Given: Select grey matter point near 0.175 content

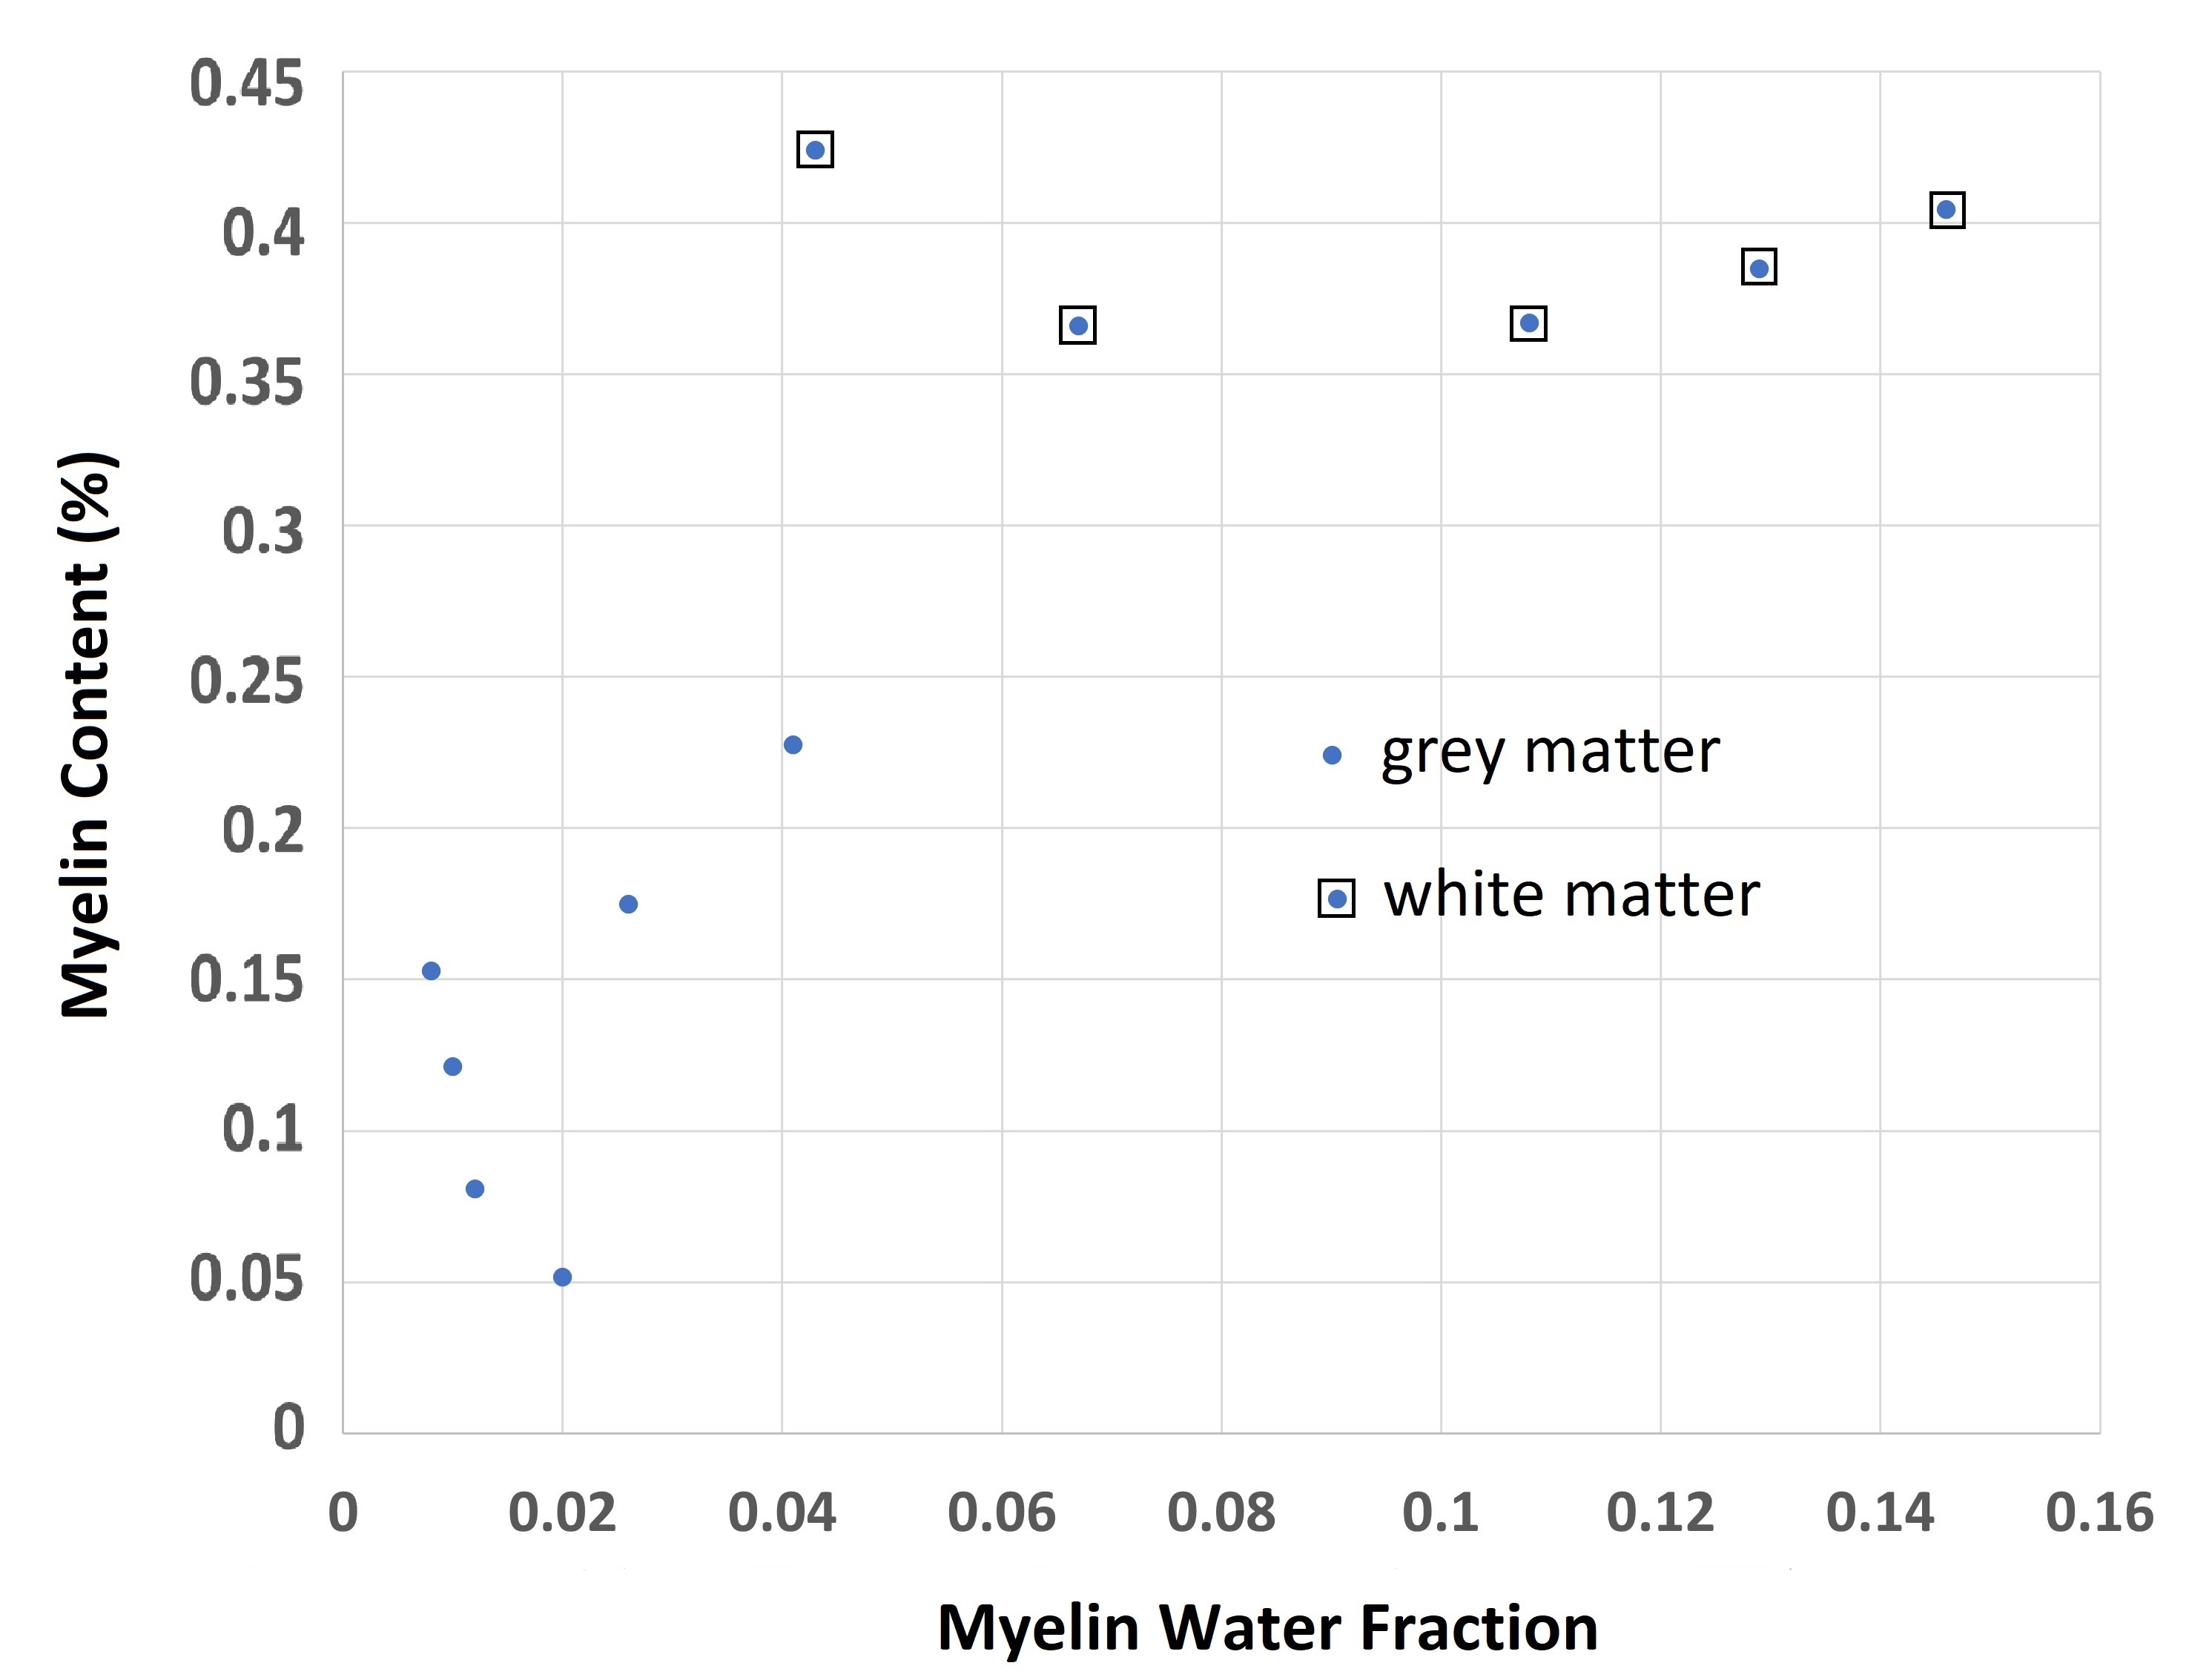Looking at the screenshot, I should click(628, 904).
